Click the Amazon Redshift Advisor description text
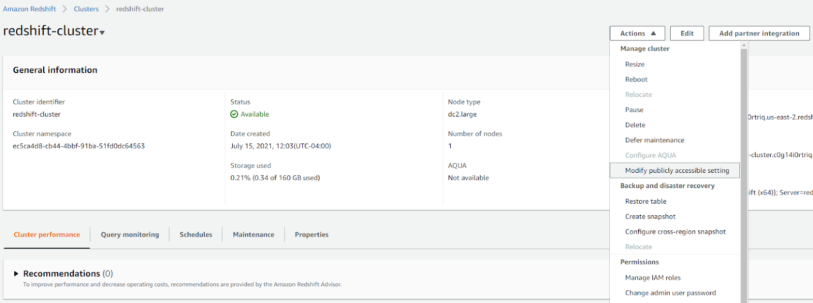Image resolution: width=813 pixels, height=303 pixels. (x=182, y=284)
